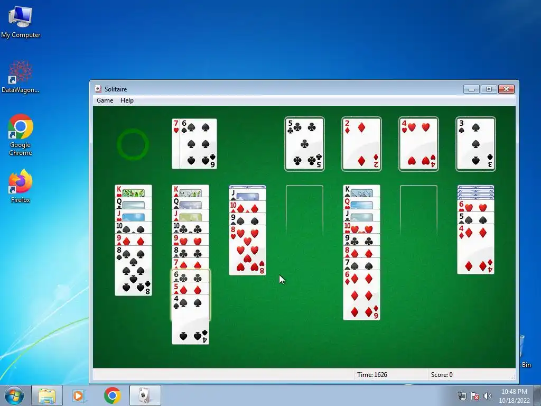Open File Explorer from the taskbar
This screenshot has height=406, width=541.
tap(47, 395)
